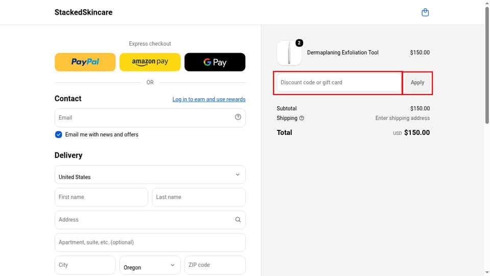Focus the Last name field
The image size is (490, 276).
pyautogui.click(x=199, y=197)
